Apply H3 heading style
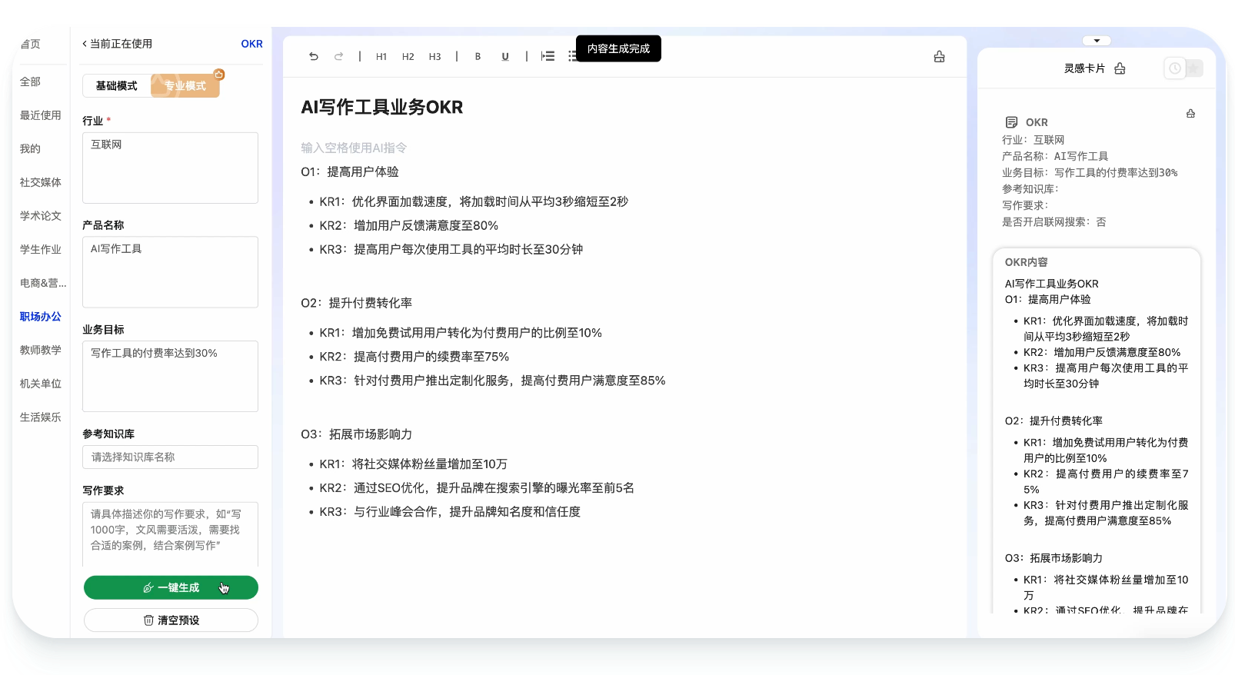This screenshot has height=675, width=1235. [435, 57]
